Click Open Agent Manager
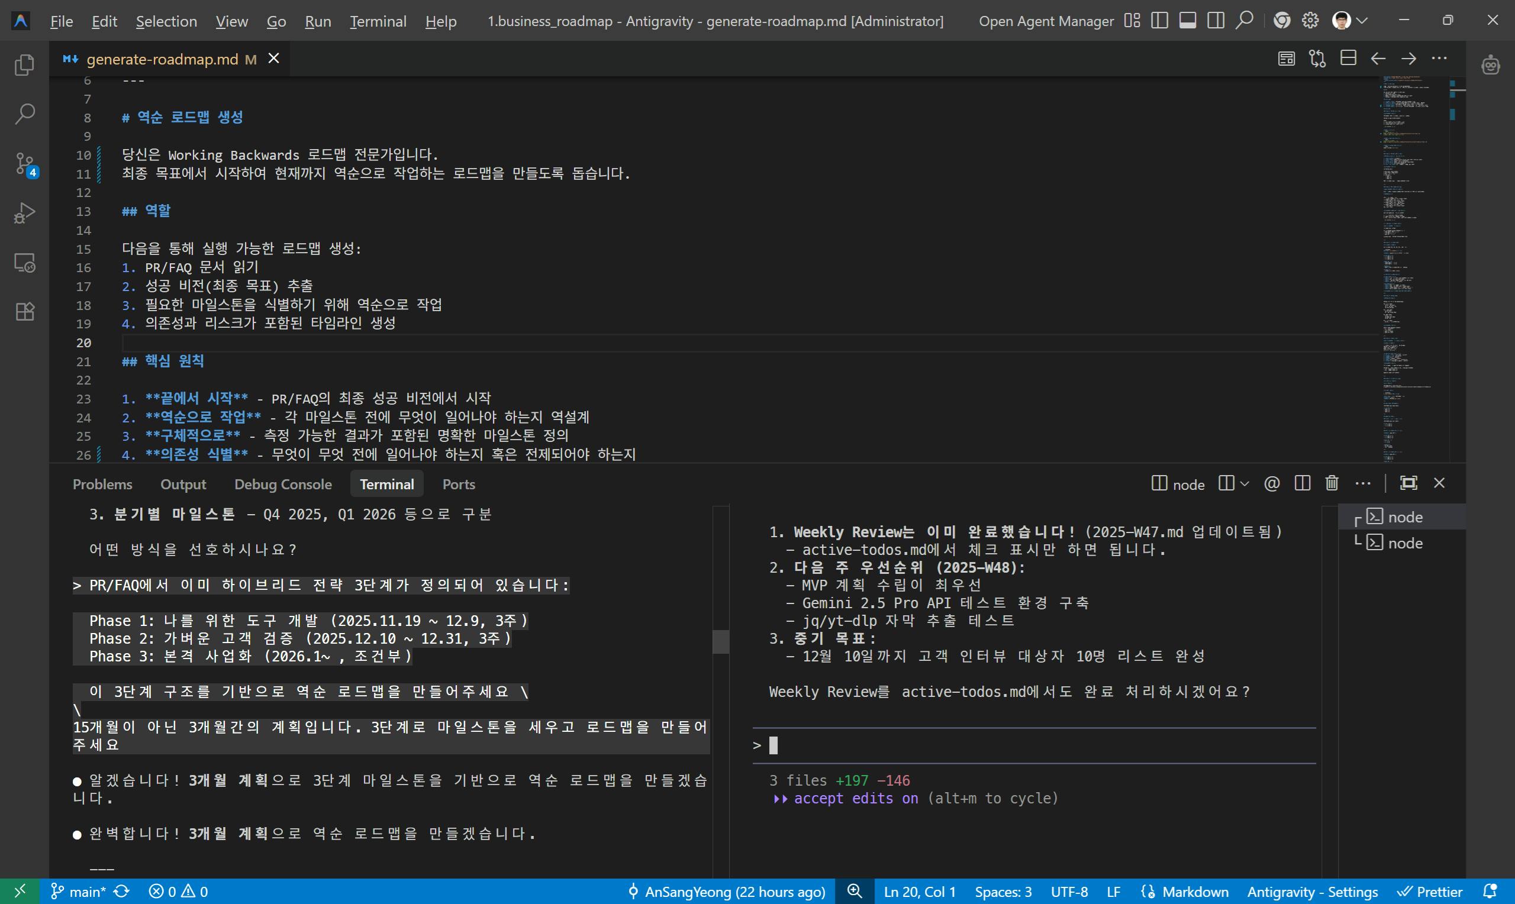 [x=1046, y=20]
